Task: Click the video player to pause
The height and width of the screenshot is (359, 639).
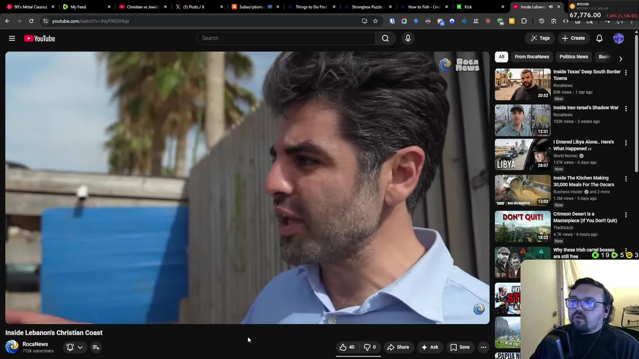Action: coord(247,187)
